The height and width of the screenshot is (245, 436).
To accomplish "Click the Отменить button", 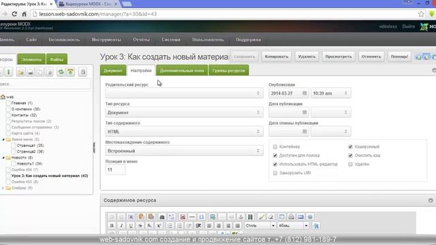I will [371, 56].
